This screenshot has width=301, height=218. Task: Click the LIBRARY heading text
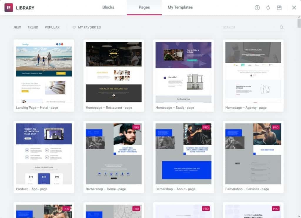(x=25, y=8)
